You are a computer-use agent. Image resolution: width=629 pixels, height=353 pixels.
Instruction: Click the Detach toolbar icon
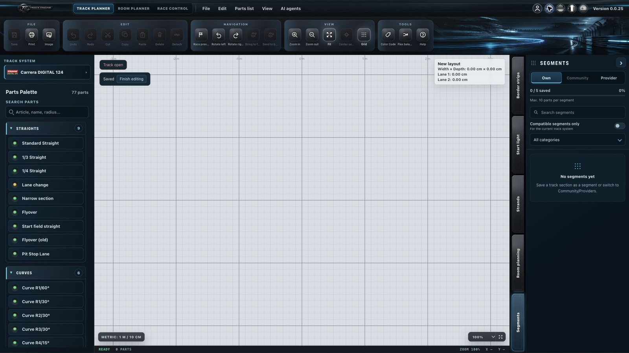pos(177,35)
